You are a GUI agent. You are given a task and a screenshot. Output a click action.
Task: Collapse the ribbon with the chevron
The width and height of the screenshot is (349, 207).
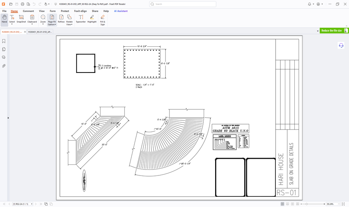click(346, 26)
